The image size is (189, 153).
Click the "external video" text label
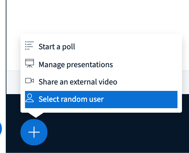tap(94, 82)
